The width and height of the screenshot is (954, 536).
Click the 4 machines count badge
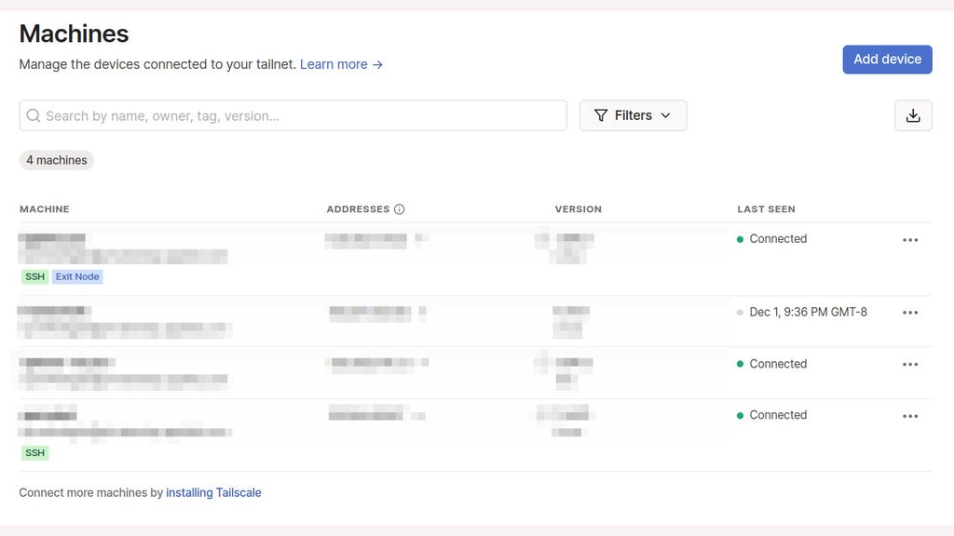click(57, 160)
